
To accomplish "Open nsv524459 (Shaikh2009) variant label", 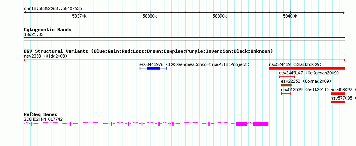I will click(295, 64).
